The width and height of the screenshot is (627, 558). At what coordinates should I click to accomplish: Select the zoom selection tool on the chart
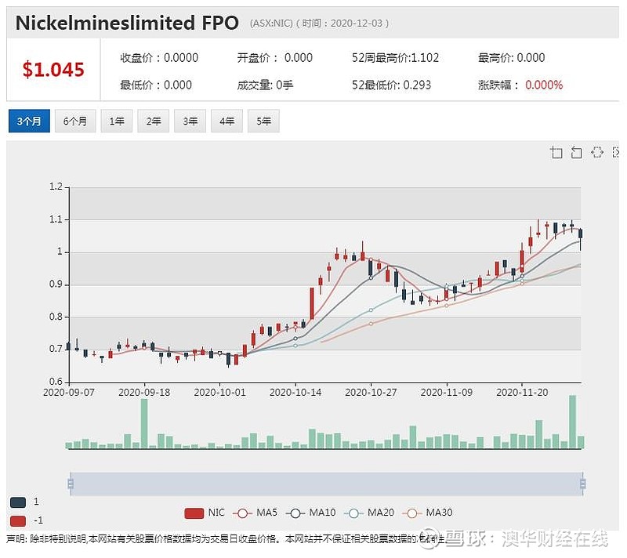pos(556,153)
